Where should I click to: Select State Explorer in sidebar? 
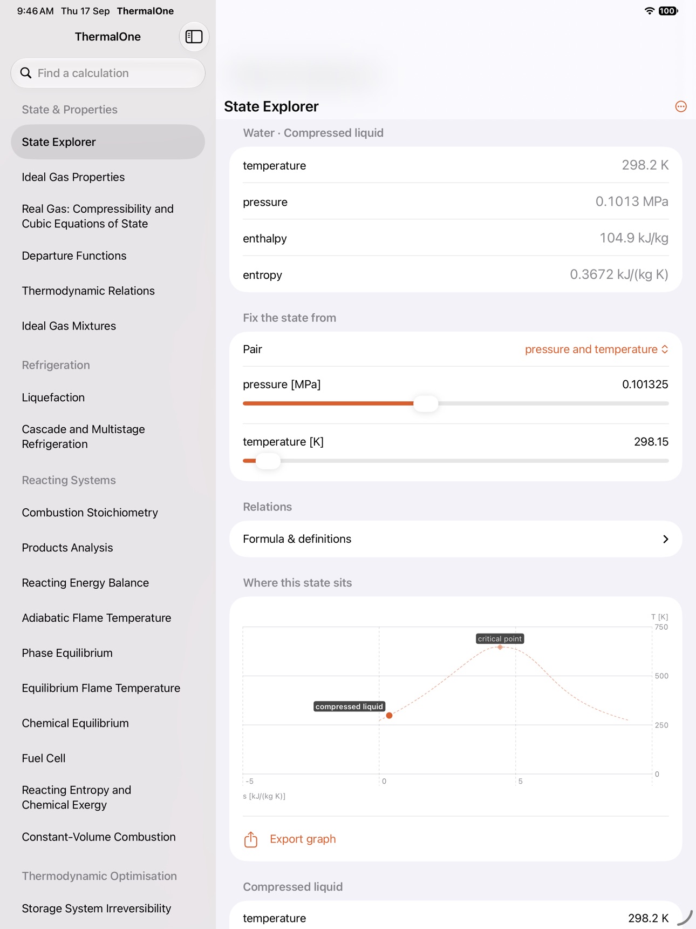pos(108,142)
